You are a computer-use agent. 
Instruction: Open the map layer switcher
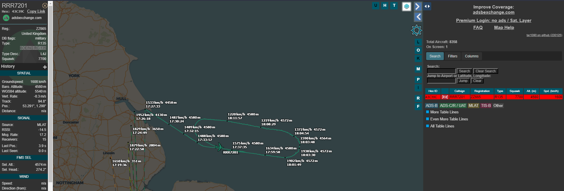pyautogui.click(x=406, y=6)
